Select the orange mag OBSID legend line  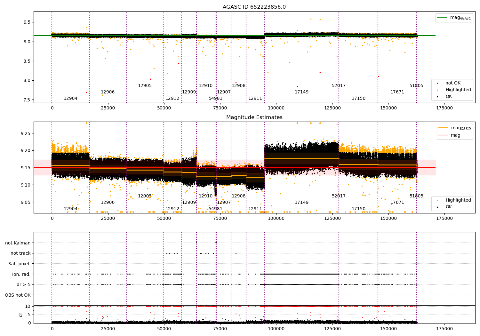(443, 128)
